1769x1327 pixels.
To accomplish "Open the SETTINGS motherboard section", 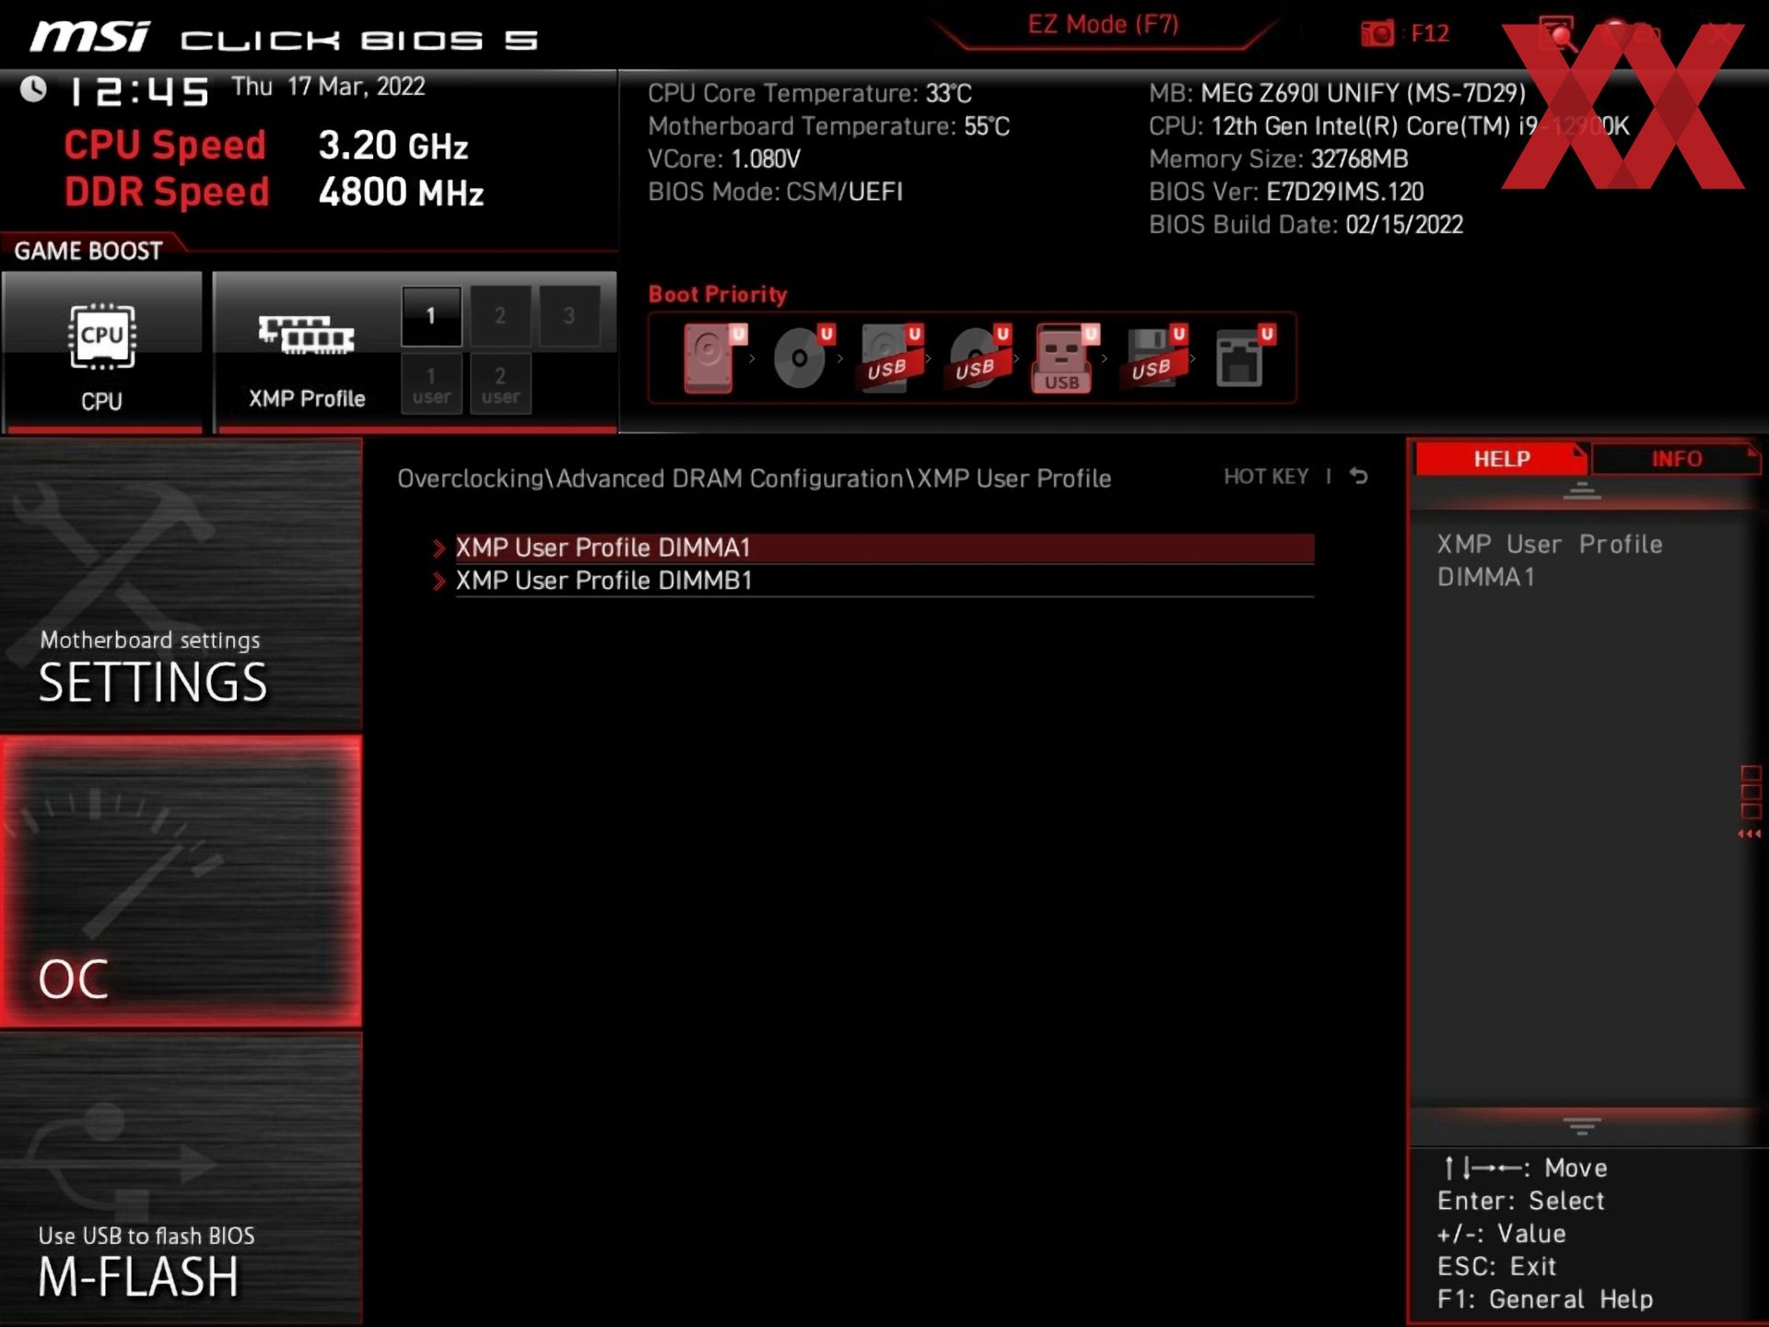I will [181, 584].
